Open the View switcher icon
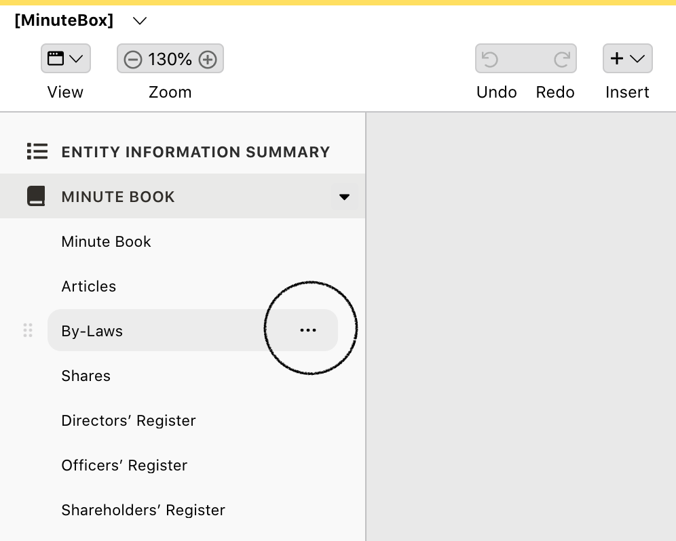Image resolution: width=676 pixels, height=541 pixels. point(56,58)
